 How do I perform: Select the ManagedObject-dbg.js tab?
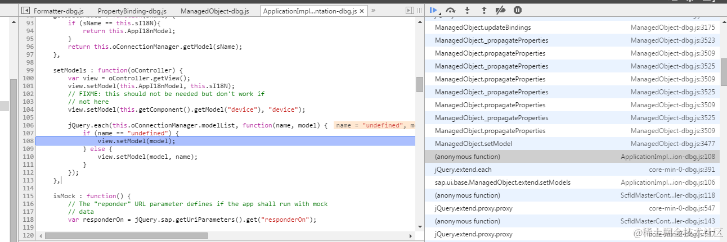point(215,11)
